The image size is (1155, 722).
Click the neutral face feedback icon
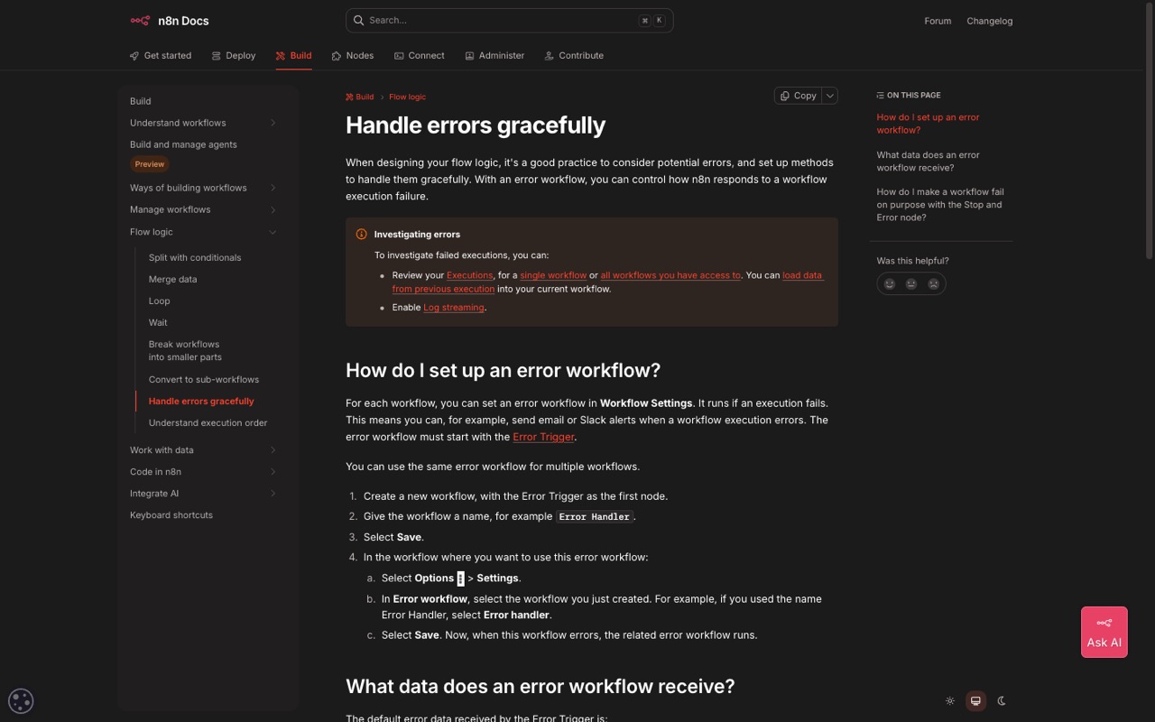tap(911, 283)
